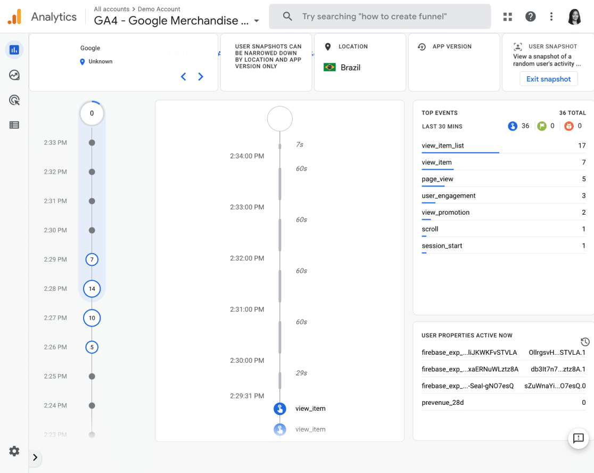Click the user properties history icon

point(585,342)
